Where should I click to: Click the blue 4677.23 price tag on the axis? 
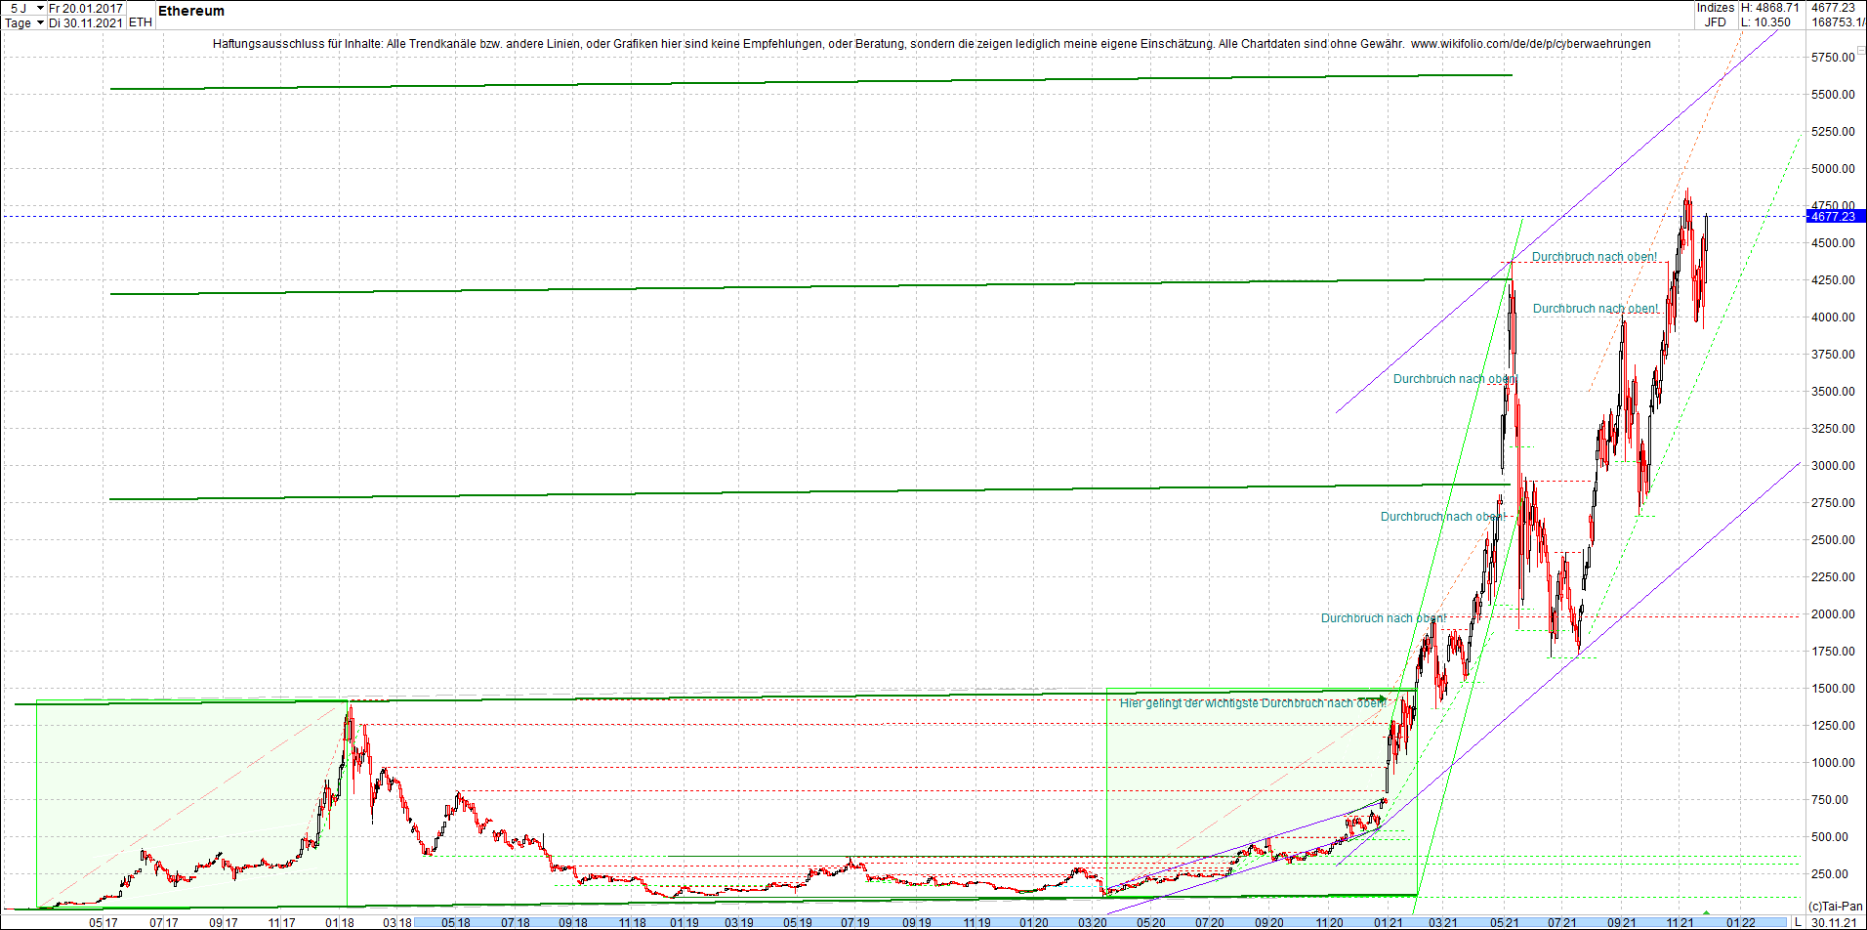pyautogui.click(x=1836, y=216)
